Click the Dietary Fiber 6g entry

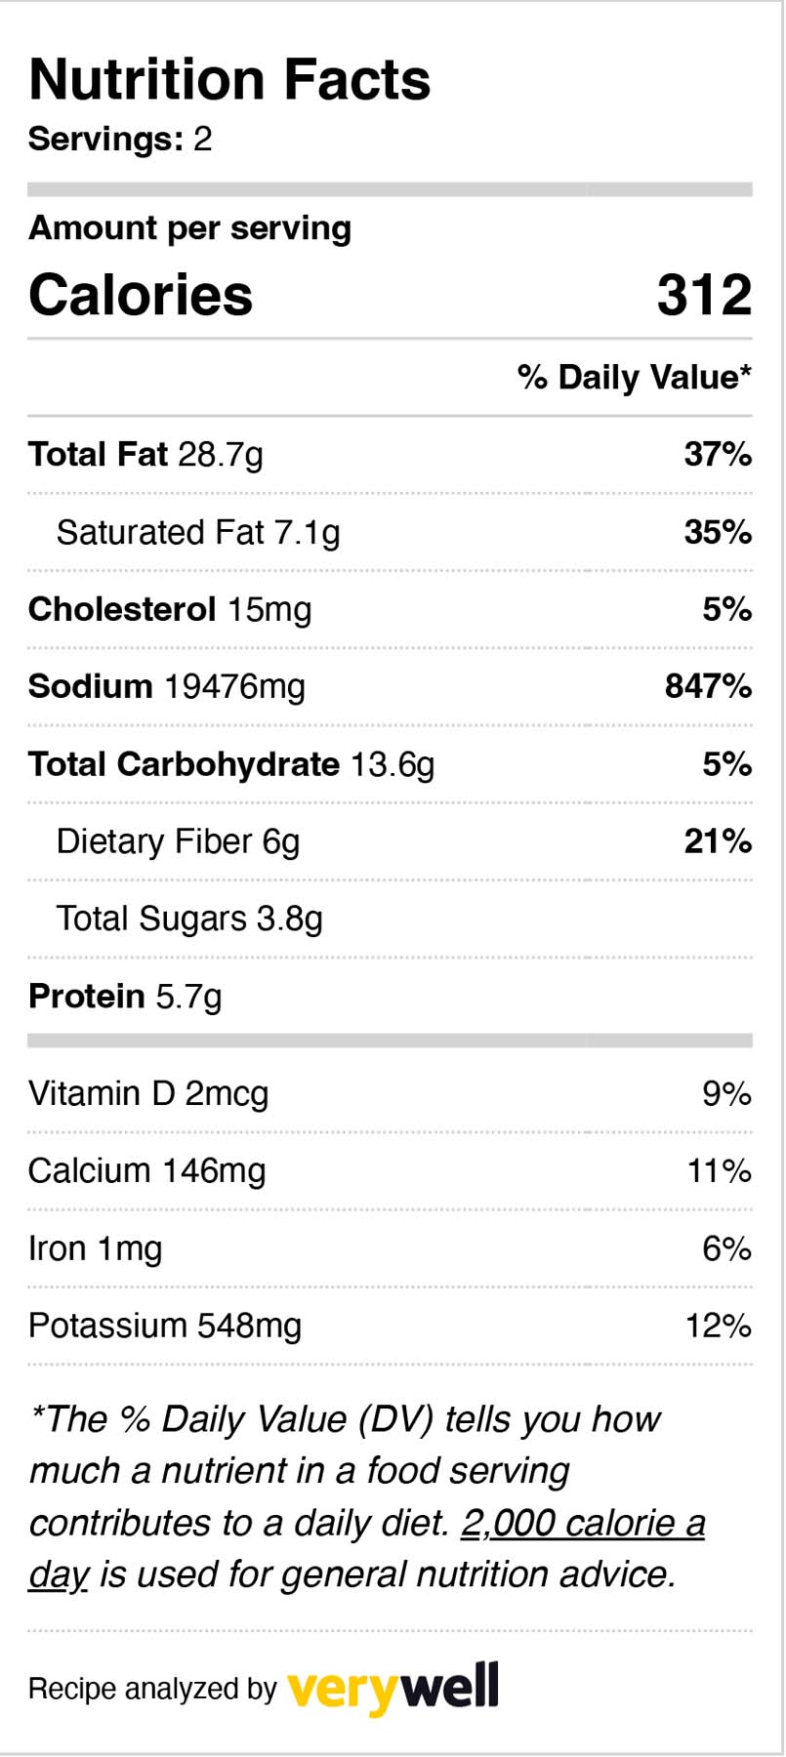(178, 841)
